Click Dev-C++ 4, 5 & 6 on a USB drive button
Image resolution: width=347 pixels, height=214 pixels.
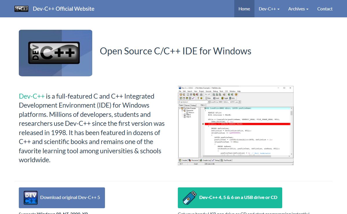[230, 198]
